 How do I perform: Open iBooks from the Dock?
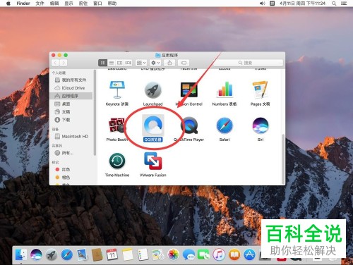pyautogui.click(x=234, y=254)
